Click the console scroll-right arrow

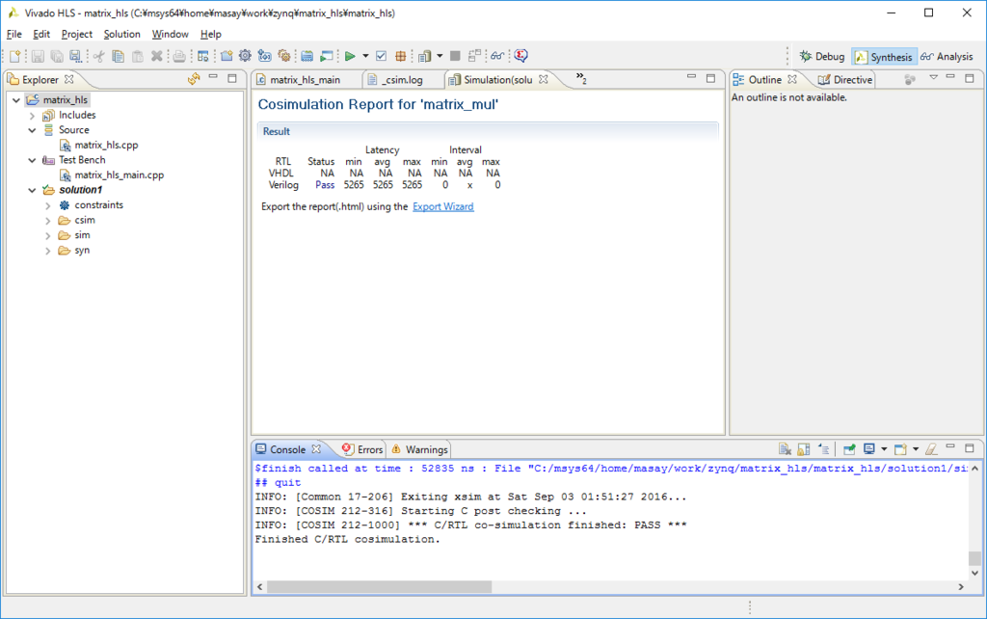[961, 586]
